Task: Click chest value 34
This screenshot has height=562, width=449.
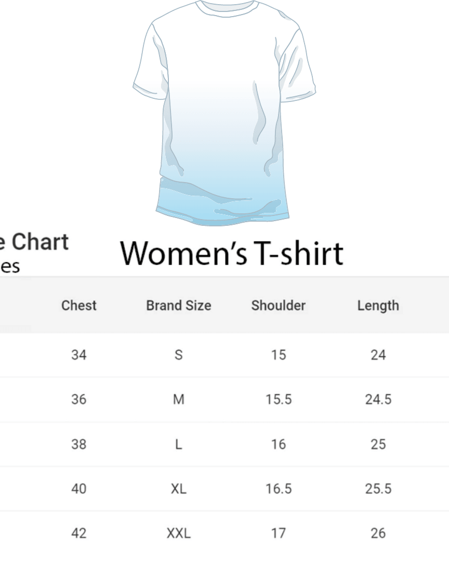Action: coord(79,355)
